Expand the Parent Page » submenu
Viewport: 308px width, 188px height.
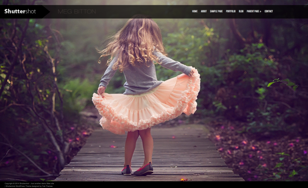click(254, 12)
